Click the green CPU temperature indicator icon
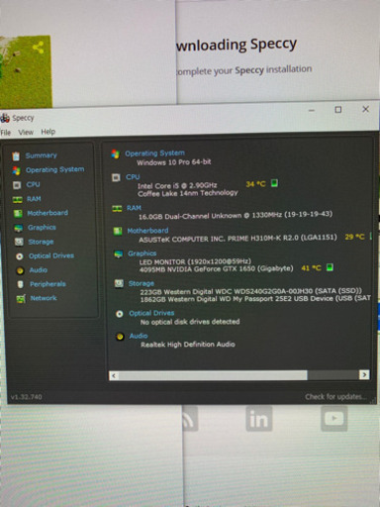380x507 pixels. (274, 183)
